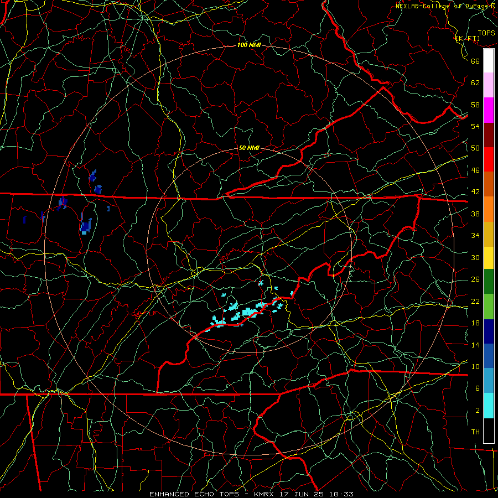Click the legend value "6"
Viewport: 498px width, 498px height.
click(x=478, y=388)
